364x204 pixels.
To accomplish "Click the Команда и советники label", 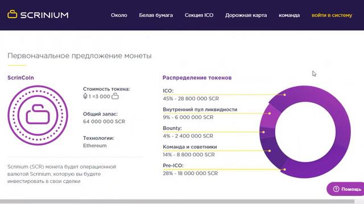I will pos(189,147).
